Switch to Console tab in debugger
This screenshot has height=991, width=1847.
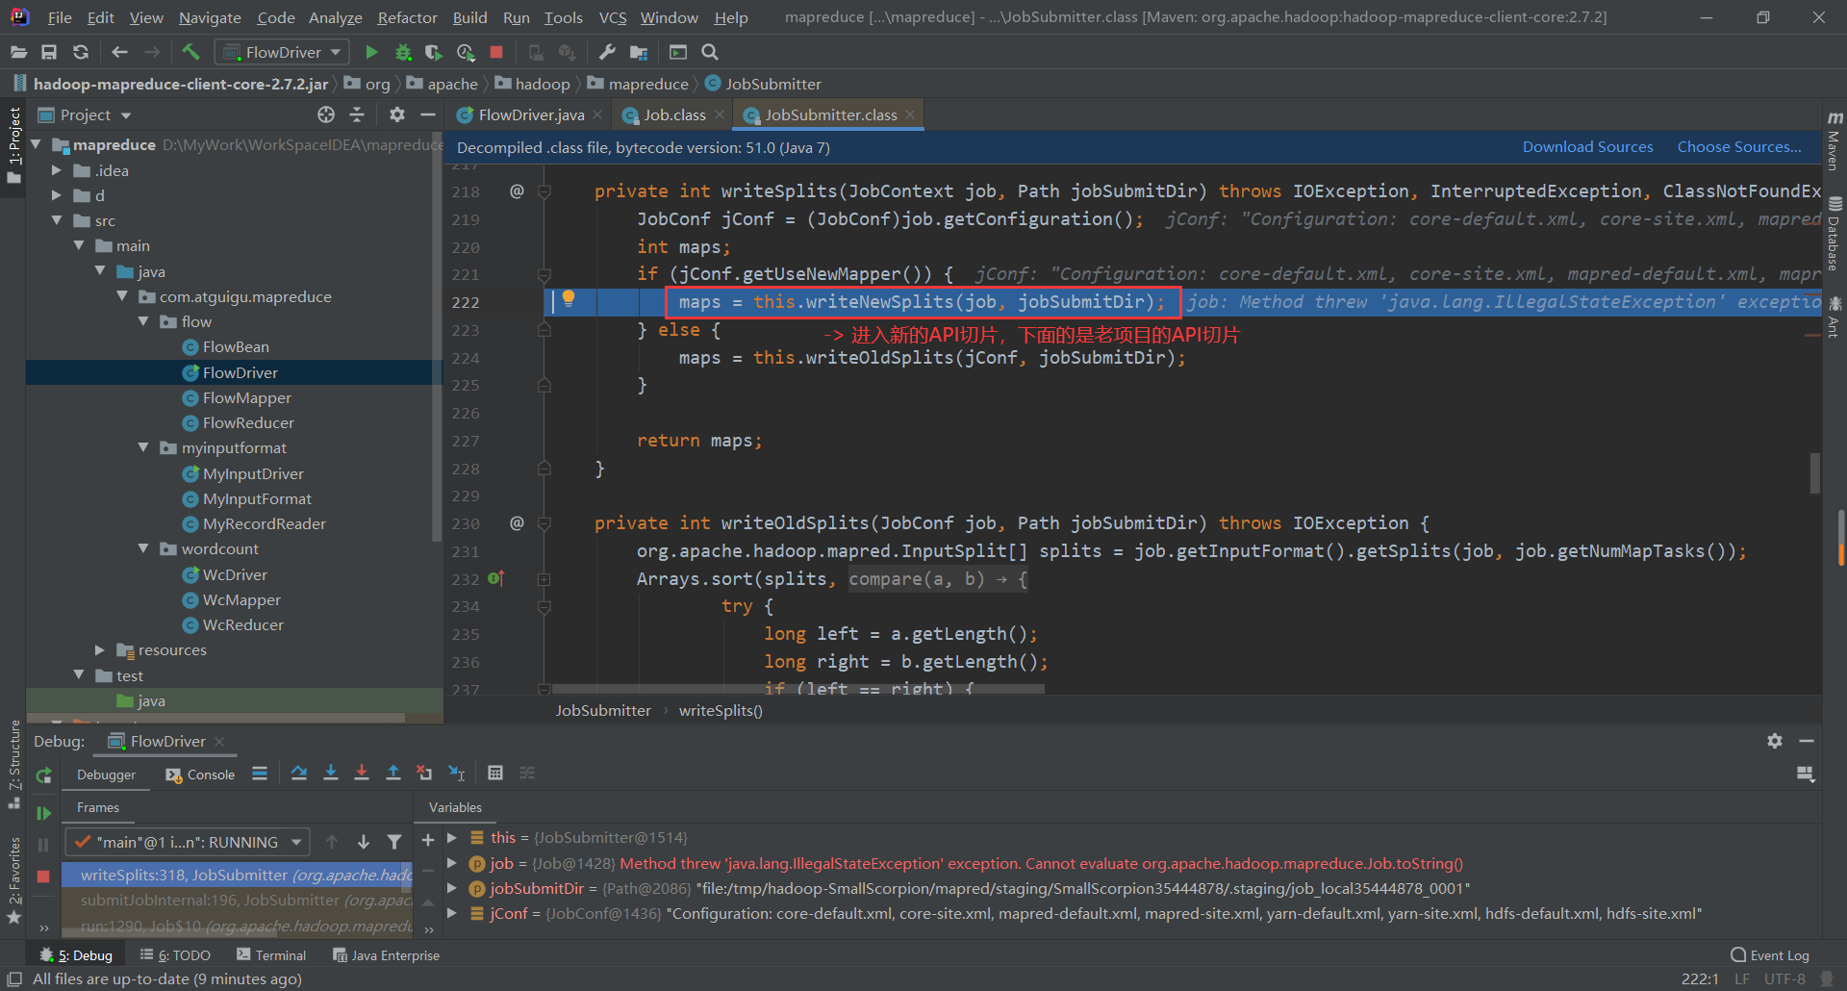coord(200,775)
